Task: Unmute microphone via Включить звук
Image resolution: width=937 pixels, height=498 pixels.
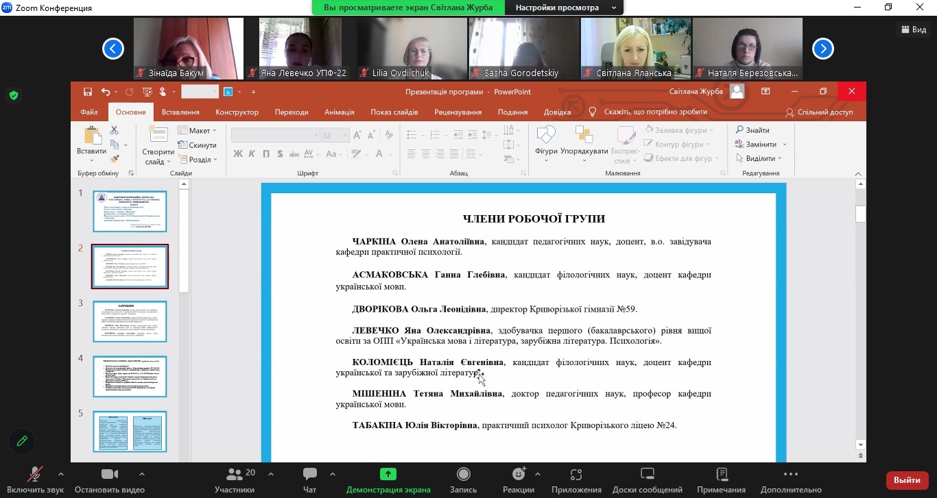Action: 36,480
